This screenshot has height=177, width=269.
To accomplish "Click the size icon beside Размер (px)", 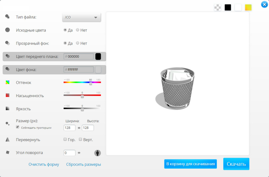I will 7,123.
